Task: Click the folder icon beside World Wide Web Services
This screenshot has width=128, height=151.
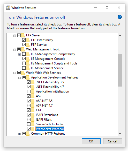Action: coord(23,73)
